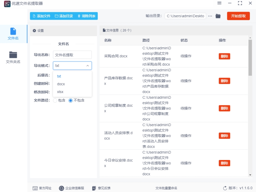Viewport: 256px width, 192px height.
Task: Select the 不包含 file path radio button
Action: pyautogui.click(x=71, y=101)
